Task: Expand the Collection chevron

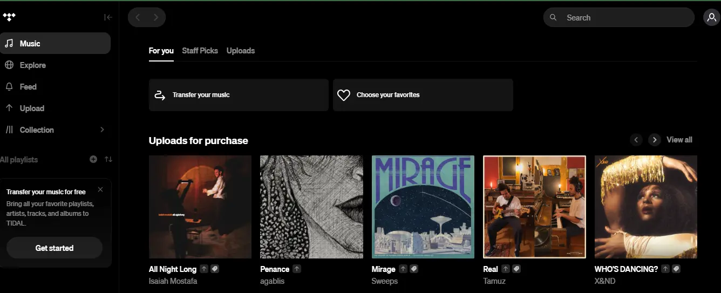Action: point(102,130)
